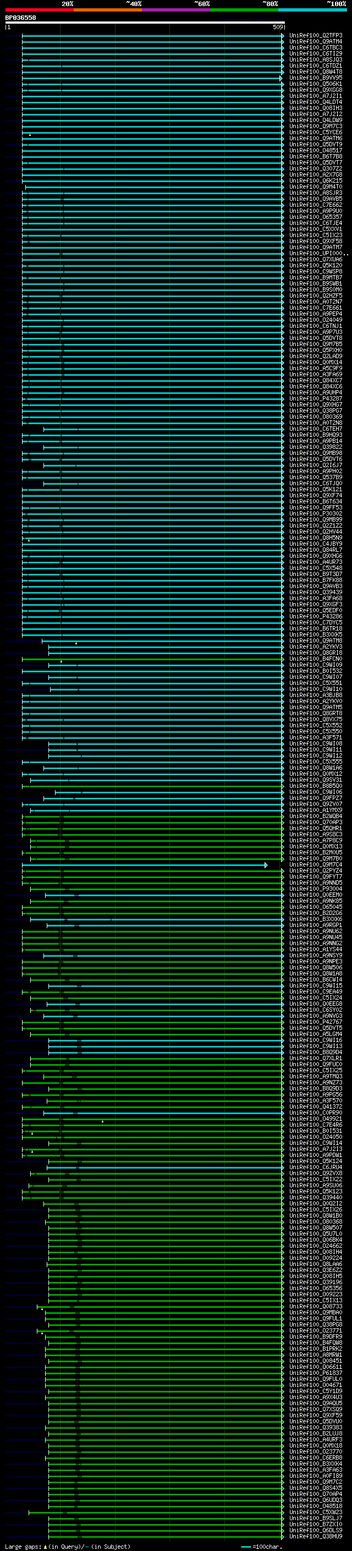Select the UniRef100_Q70AP4 hit label
The image size is (352, 1551).
(x=315, y=1494)
